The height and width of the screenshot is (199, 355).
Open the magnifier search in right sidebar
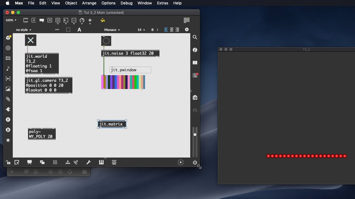click(x=195, y=37)
